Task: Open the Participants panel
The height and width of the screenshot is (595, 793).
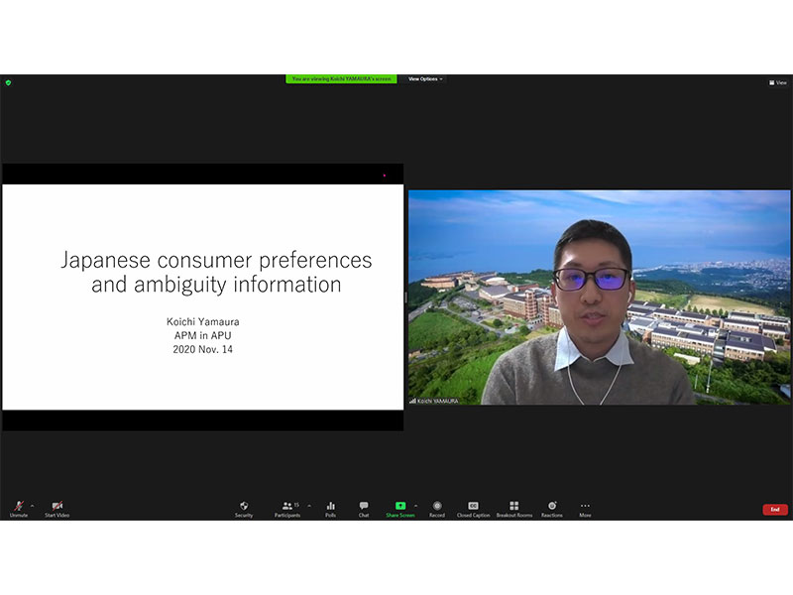Action: [x=286, y=508]
